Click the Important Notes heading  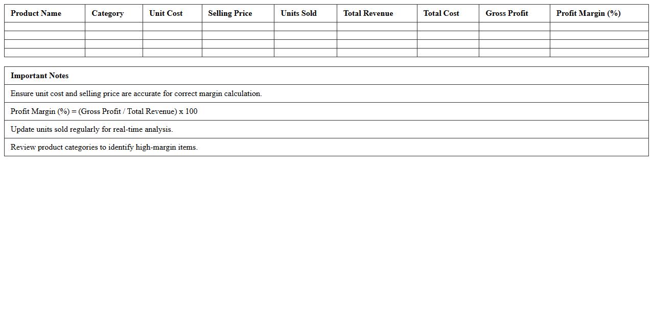point(39,76)
